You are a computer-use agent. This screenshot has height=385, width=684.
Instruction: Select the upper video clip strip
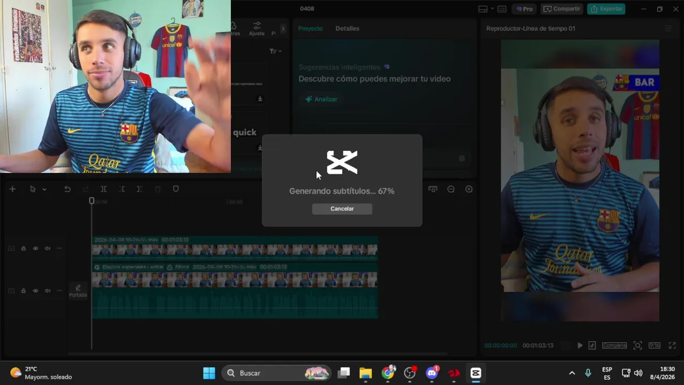(235, 250)
